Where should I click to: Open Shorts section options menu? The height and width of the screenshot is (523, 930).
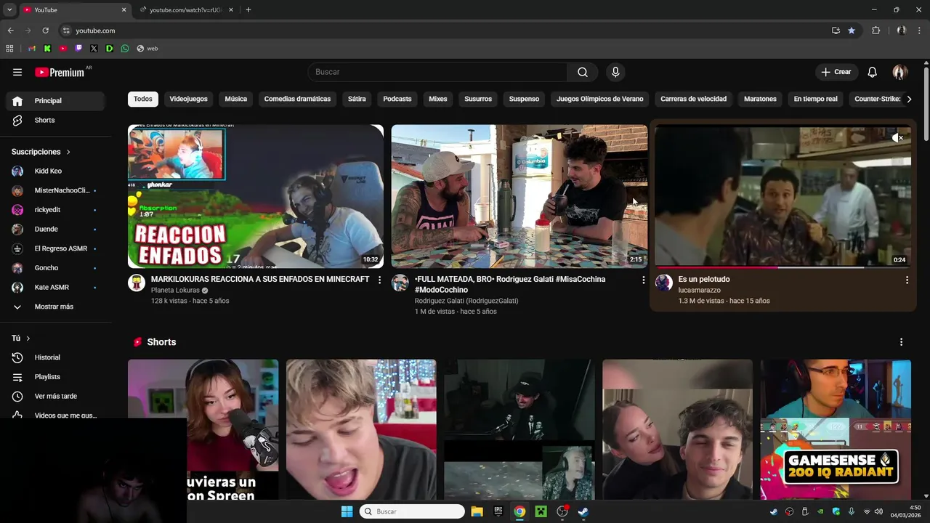pos(902,342)
